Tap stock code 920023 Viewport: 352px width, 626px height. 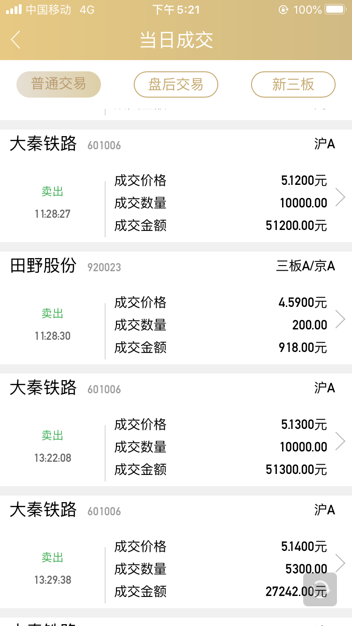(104, 267)
